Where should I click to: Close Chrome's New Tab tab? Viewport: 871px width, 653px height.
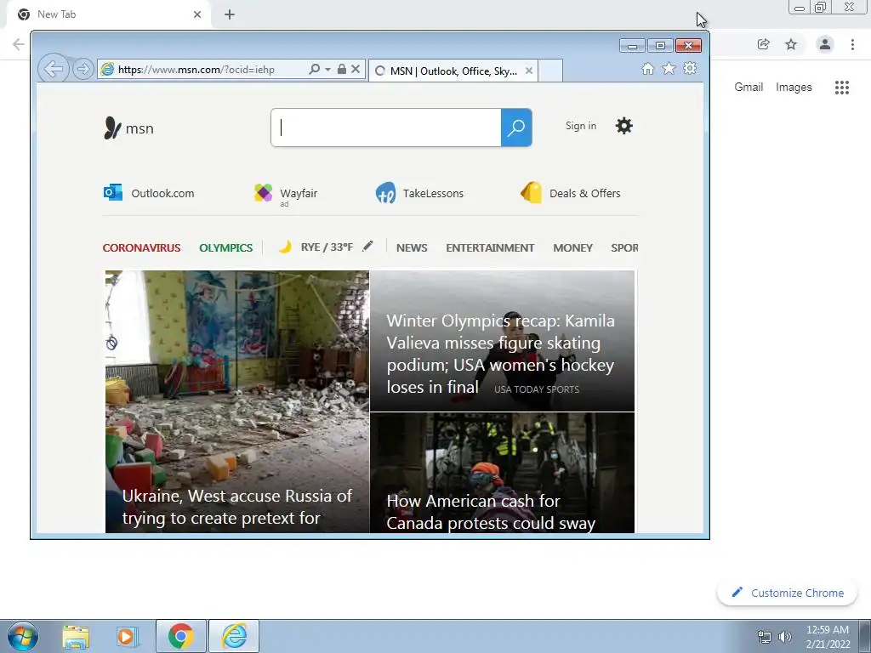tap(197, 14)
